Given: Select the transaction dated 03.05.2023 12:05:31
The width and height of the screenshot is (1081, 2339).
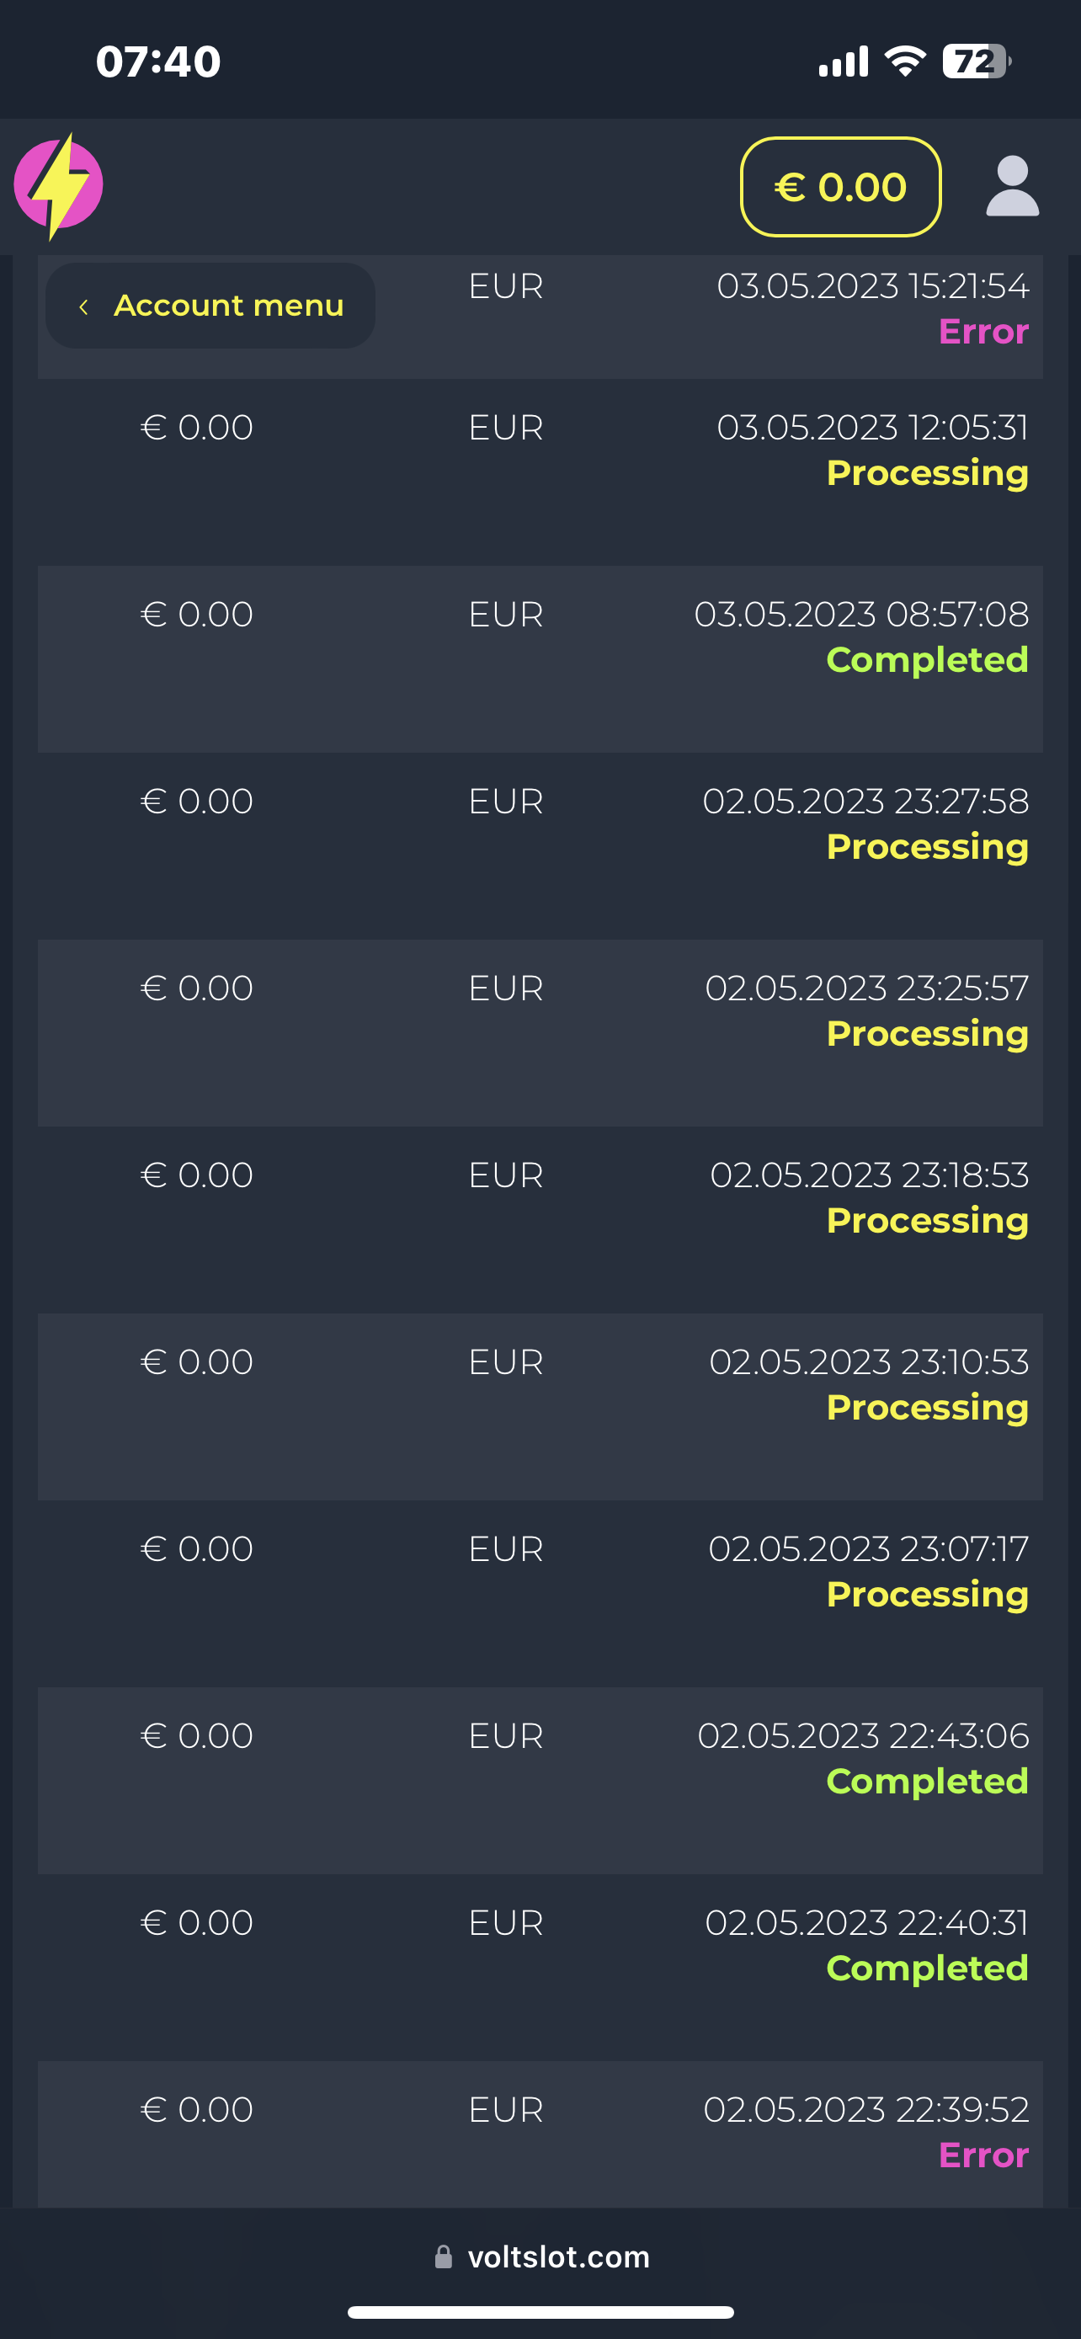Looking at the screenshot, I should point(540,450).
